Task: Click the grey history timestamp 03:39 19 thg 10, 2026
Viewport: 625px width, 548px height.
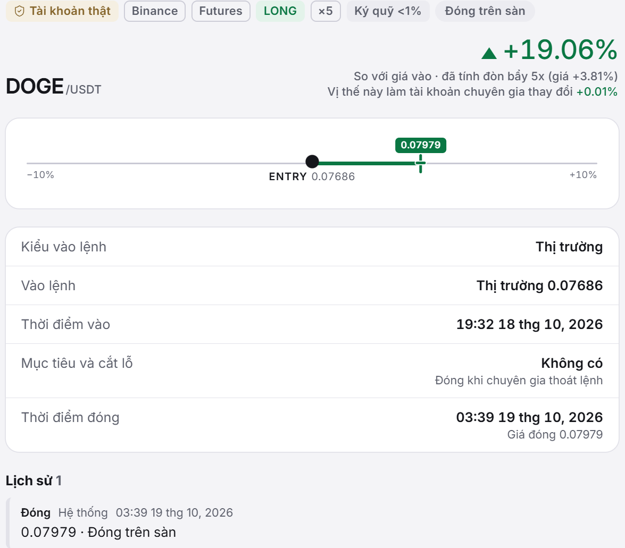Action: point(174,512)
